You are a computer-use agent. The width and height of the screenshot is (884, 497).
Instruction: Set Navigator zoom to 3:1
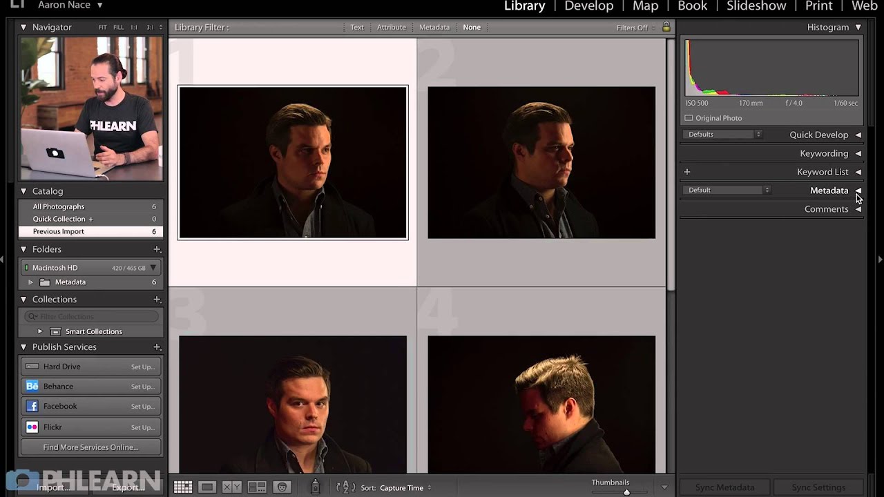pos(150,28)
